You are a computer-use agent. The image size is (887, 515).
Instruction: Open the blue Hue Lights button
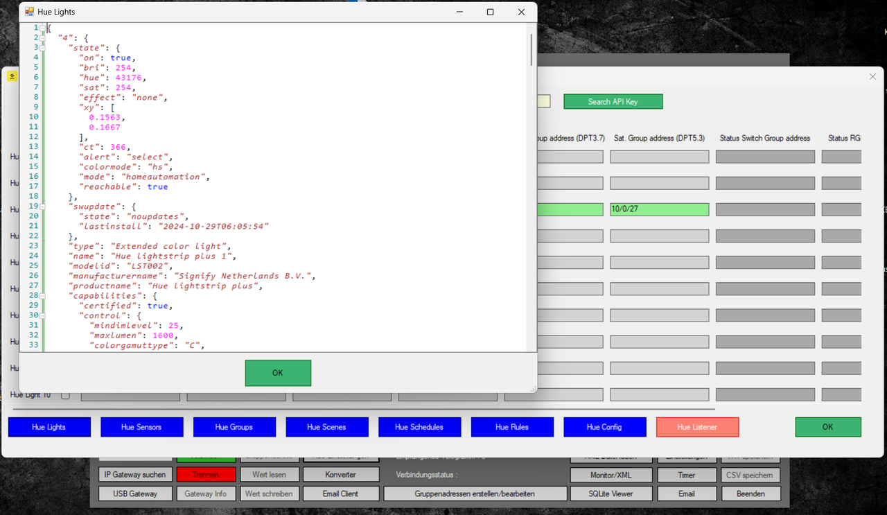[x=49, y=427]
